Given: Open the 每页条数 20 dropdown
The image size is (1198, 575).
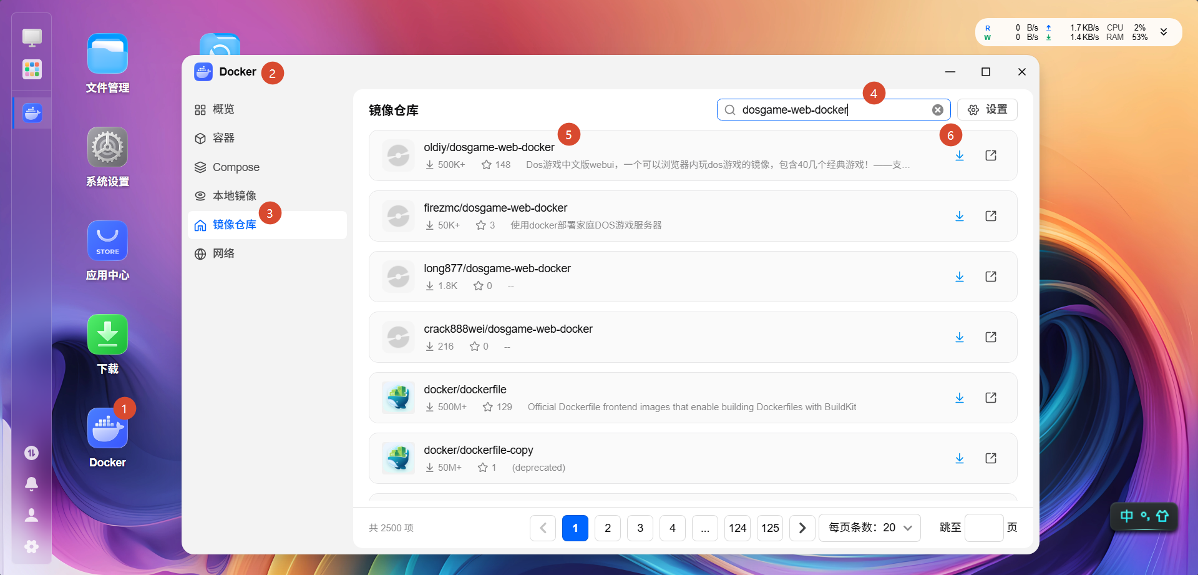Looking at the screenshot, I should coord(870,528).
